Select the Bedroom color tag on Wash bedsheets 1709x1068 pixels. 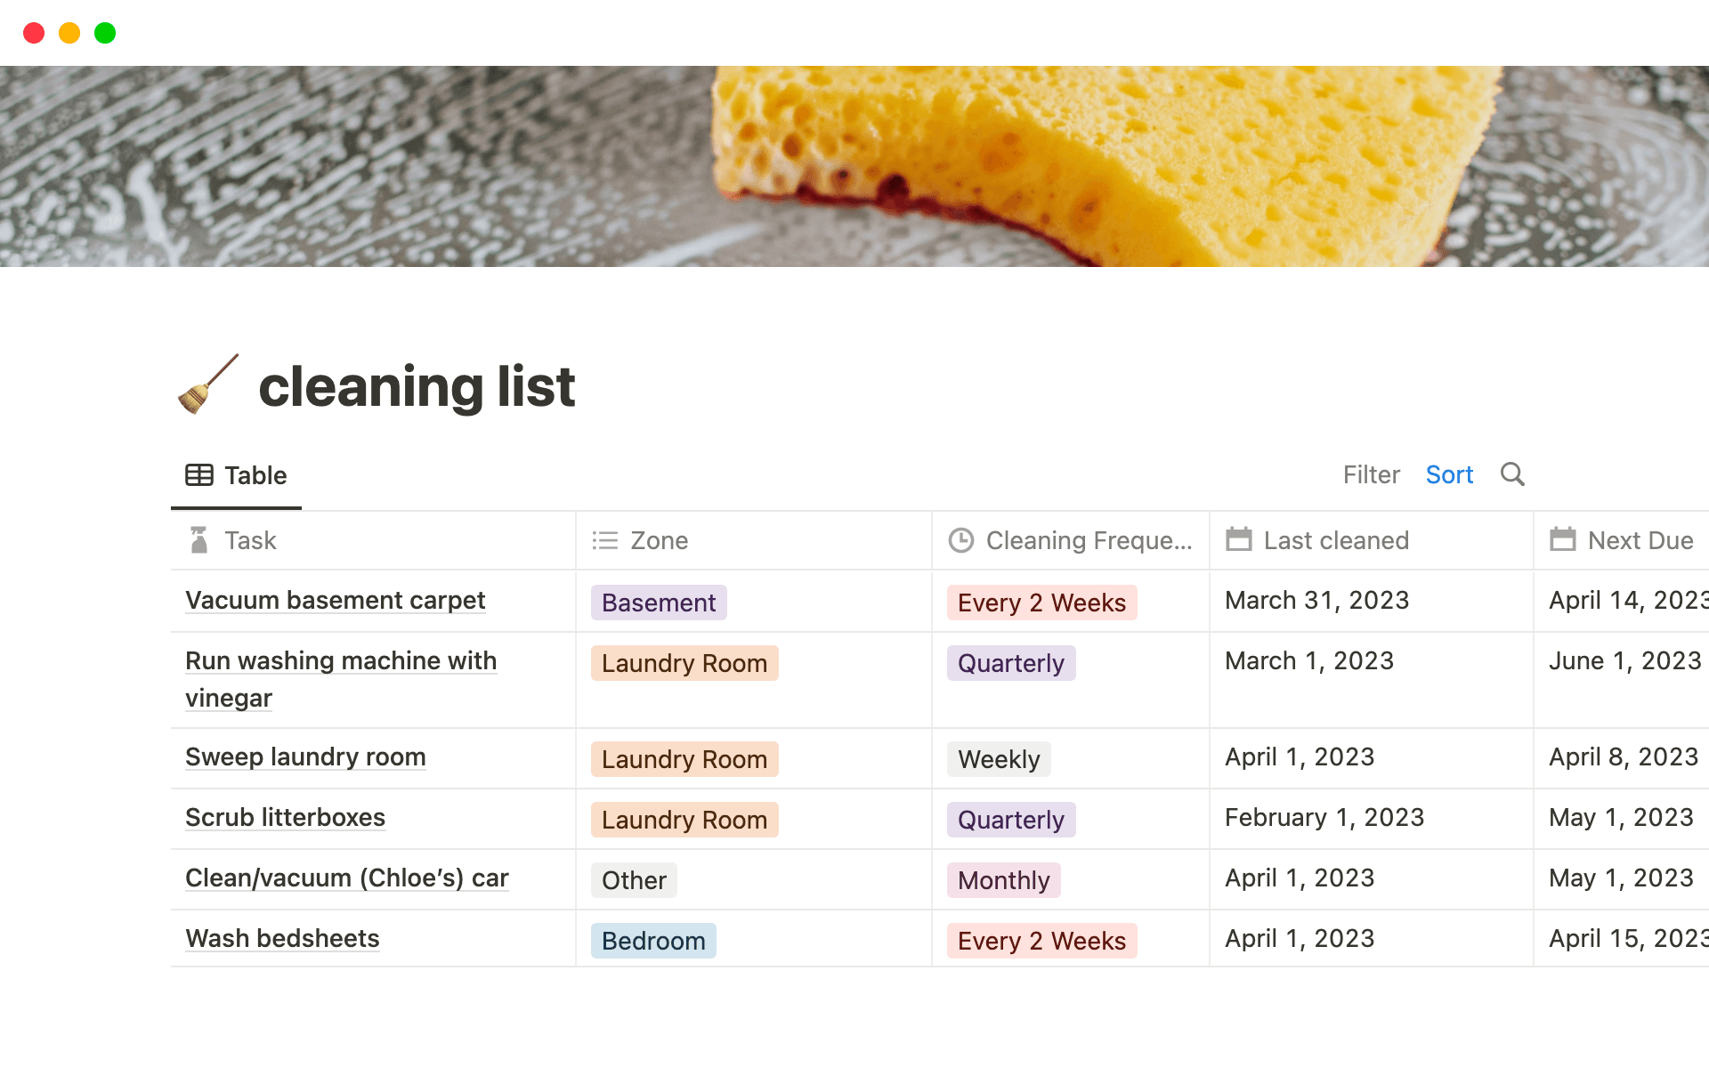(652, 941)
